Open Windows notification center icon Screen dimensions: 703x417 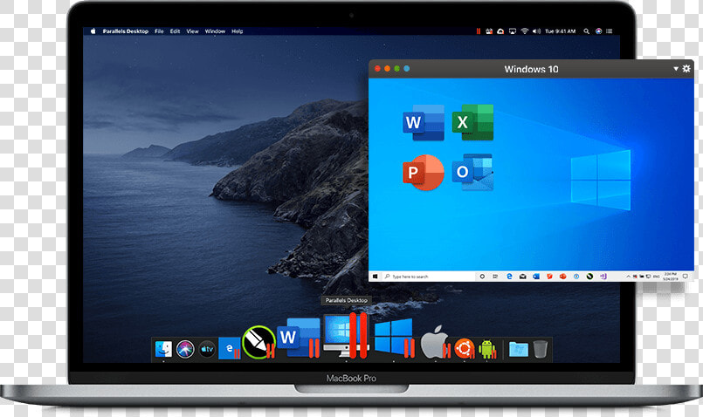(x=685, y=277)
